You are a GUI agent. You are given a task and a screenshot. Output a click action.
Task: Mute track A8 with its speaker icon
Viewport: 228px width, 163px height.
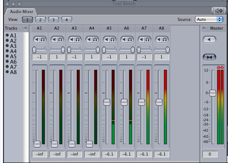(x=159, y=39)
